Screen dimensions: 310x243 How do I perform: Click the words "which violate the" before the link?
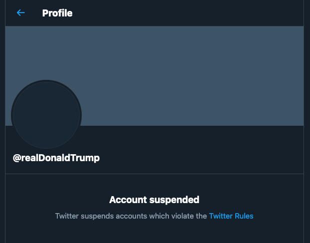pyautogui.click(x=179, y=216)
